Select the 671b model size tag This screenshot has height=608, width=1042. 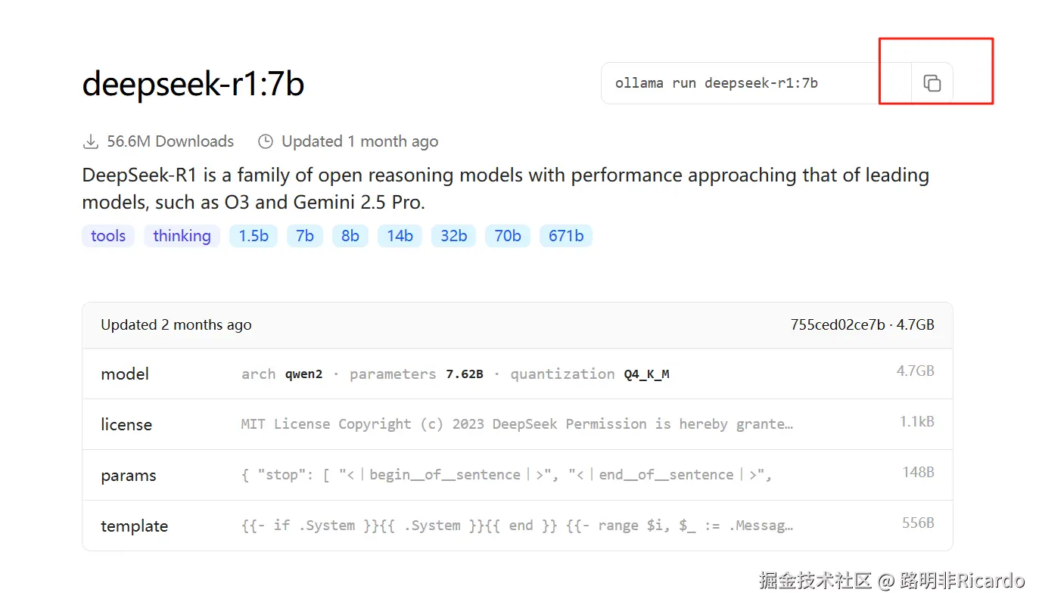pyautogui.click(x=566, y=236)
